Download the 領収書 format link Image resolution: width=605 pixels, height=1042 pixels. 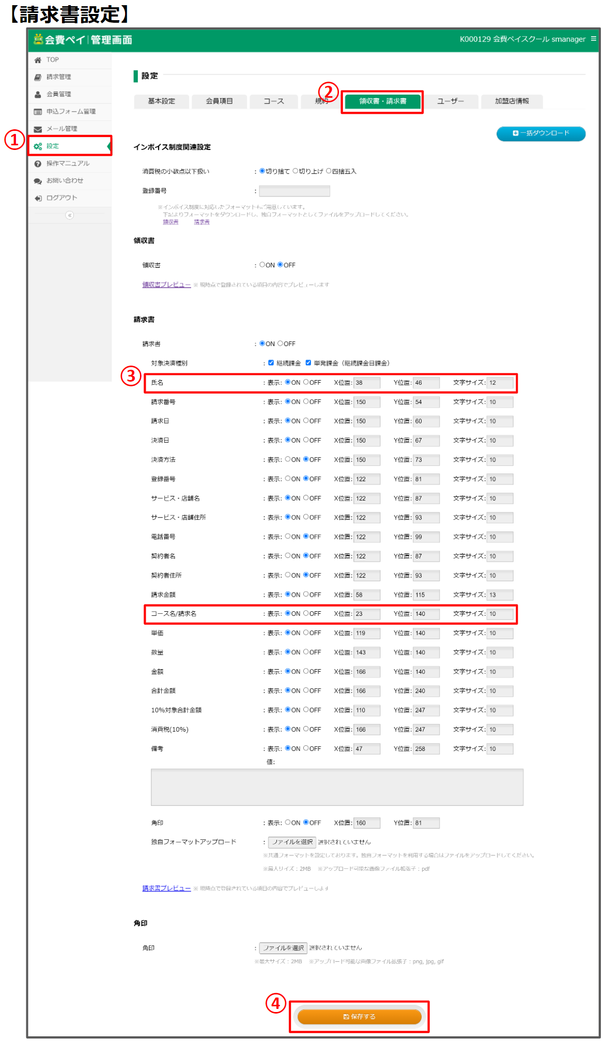(x=170, y=222)
